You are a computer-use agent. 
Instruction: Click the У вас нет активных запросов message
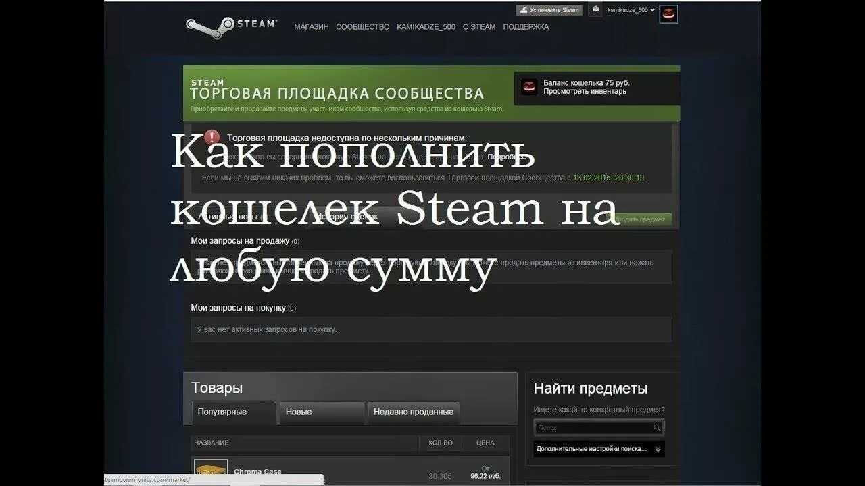[x=267, y=329]
